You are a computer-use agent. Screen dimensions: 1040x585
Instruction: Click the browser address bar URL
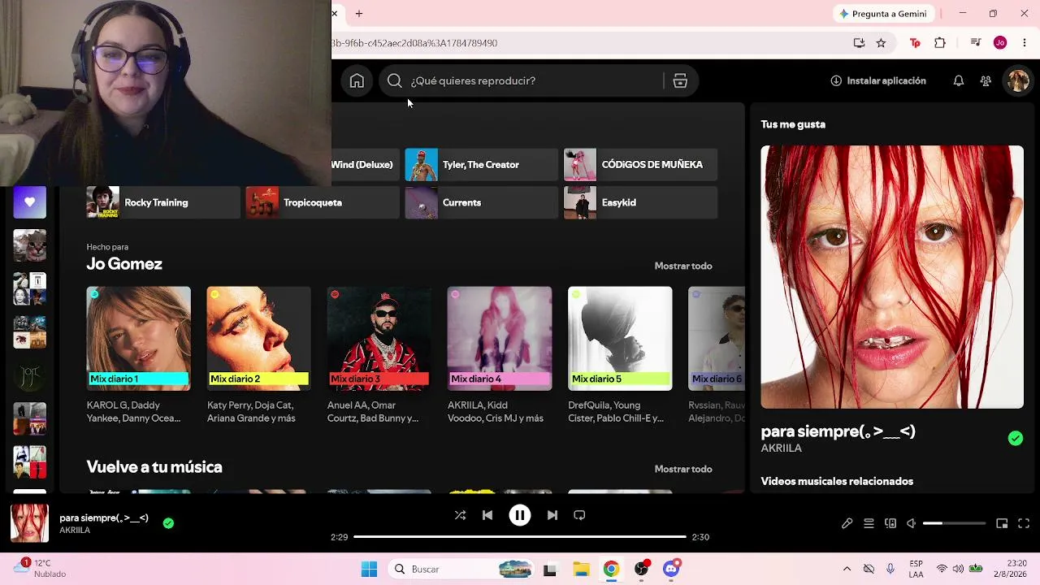pyautogui.click(x=414, y=43)
